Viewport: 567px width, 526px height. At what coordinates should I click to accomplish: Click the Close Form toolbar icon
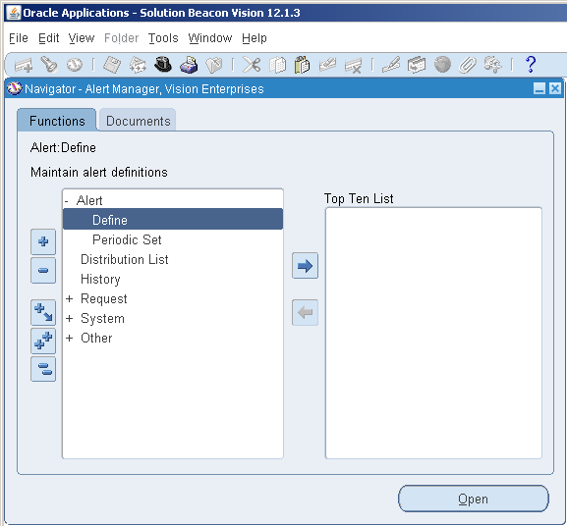point(214,66)
